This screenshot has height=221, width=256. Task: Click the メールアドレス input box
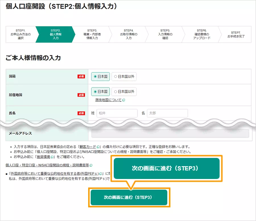170,134
